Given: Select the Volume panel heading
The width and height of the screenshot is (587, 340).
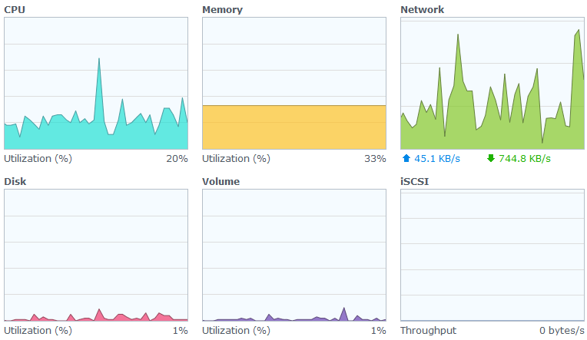Looking at the screenshot, I should click(221, 182).
